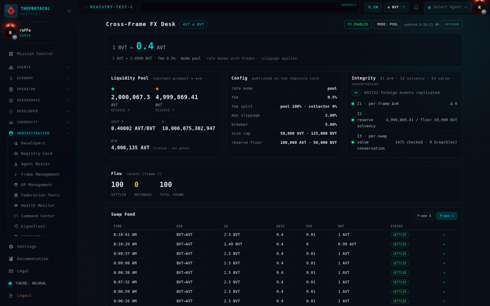Toggle the BVT frame C selector

click(396, 7)
